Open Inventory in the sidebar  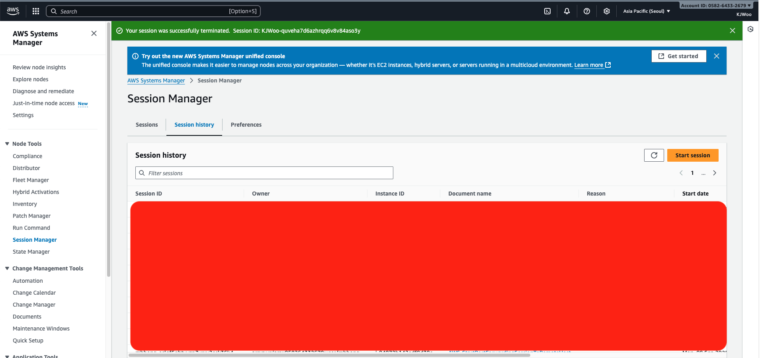pyautogui.click(x=25, y=204)
